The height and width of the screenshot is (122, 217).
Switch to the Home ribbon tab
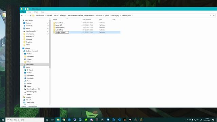tap(29, 12)
